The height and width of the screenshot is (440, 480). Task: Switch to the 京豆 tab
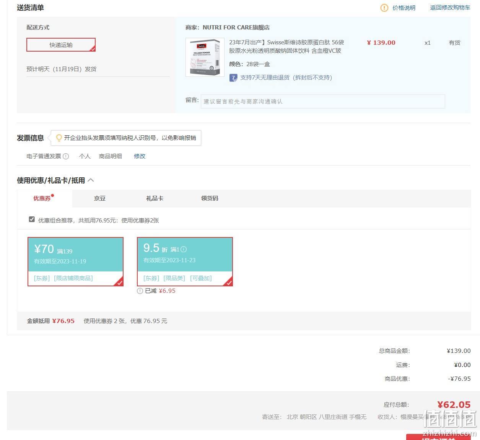(x=100, y=198)
